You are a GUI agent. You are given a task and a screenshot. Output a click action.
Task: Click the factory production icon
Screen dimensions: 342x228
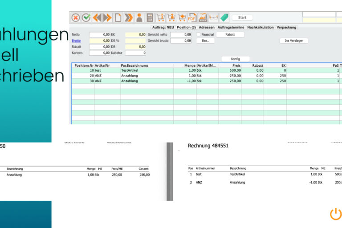tap(203, 18)
